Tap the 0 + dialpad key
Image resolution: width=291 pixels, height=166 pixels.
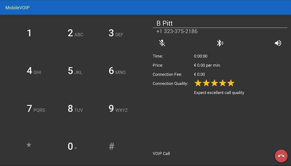coord(72,146)
